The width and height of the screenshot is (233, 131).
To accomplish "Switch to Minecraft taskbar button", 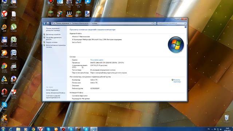I will tap(79, 129).
